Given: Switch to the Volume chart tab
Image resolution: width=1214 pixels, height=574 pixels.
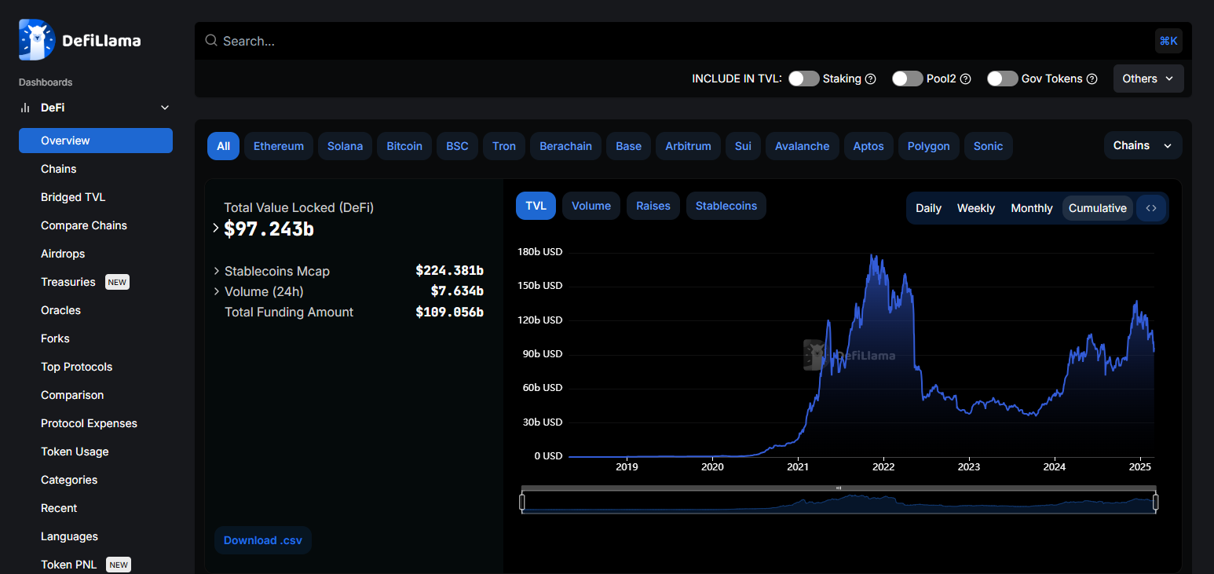Looking at the screenshot, I should pyautogui.click(x=591, y=205).
